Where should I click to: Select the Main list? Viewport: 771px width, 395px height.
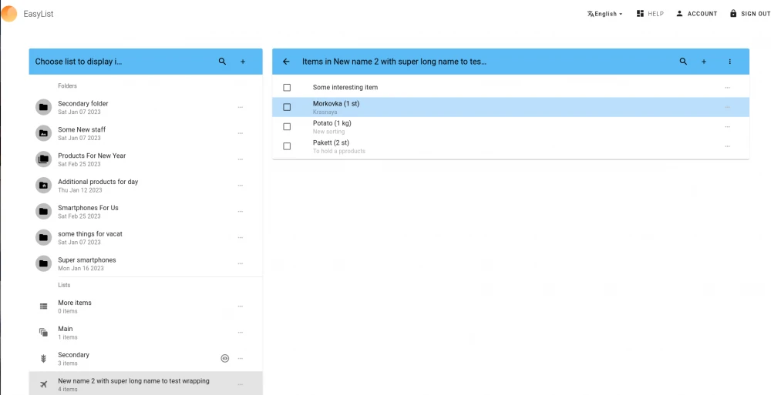[66, 330]
